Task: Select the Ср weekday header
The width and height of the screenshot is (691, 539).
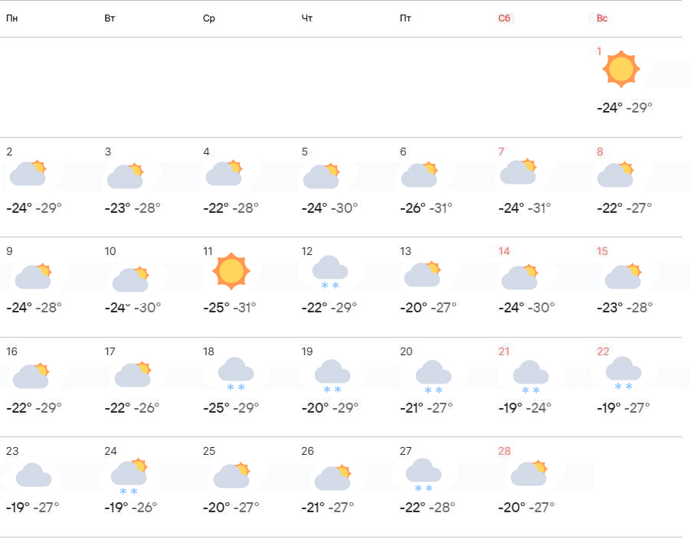Action: click(209, 18)
